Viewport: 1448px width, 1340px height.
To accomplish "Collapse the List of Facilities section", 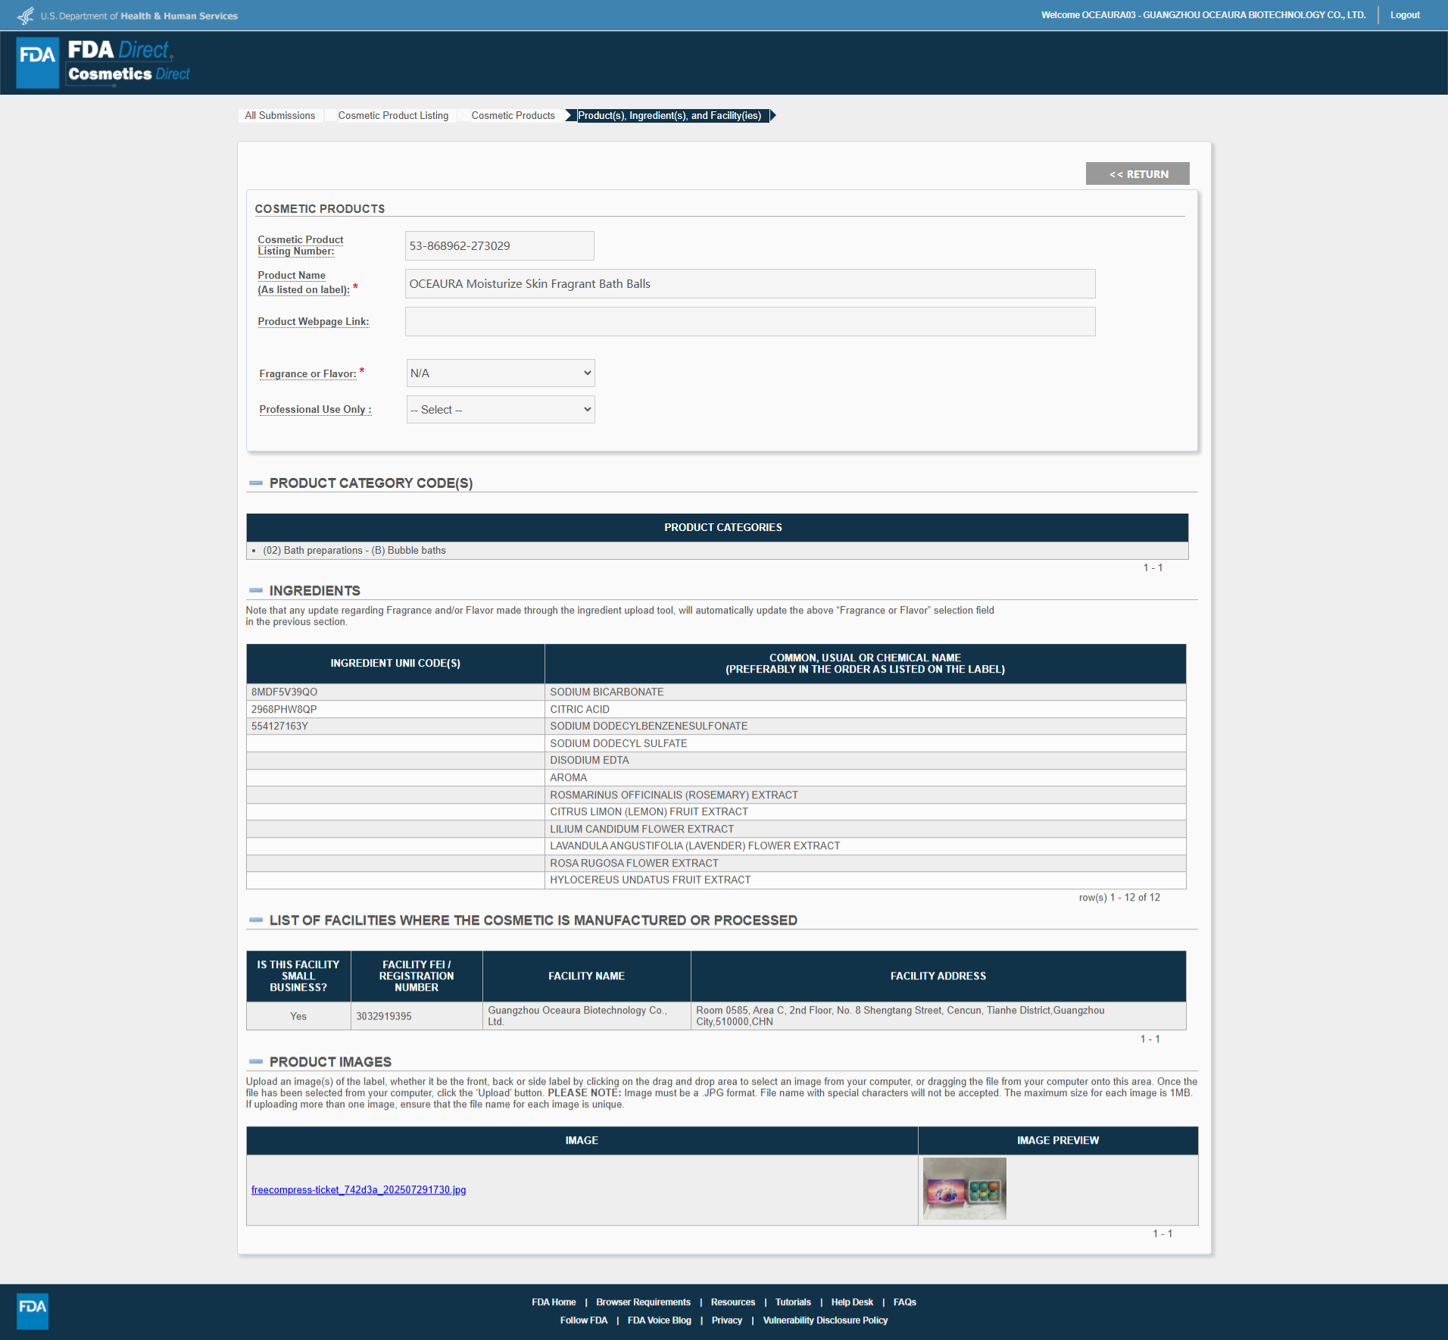I will point(256,920).
